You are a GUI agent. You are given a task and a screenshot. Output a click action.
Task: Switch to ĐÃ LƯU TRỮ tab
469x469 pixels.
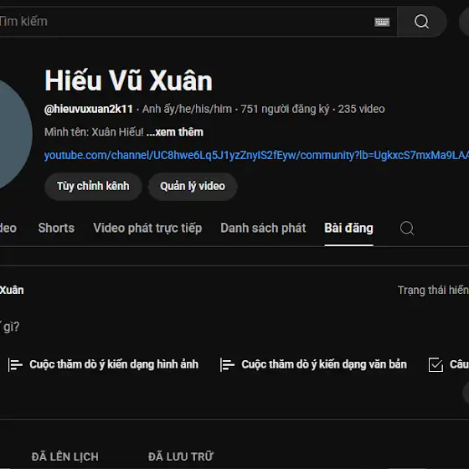[x=181, y=456]
